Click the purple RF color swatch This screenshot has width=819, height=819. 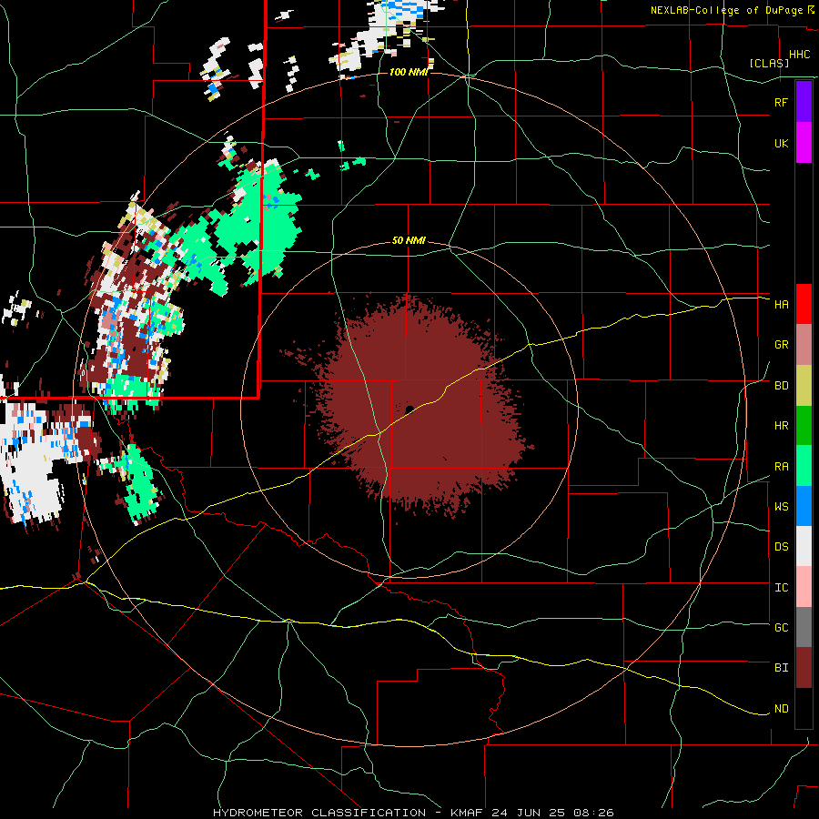tap(804, 102)
